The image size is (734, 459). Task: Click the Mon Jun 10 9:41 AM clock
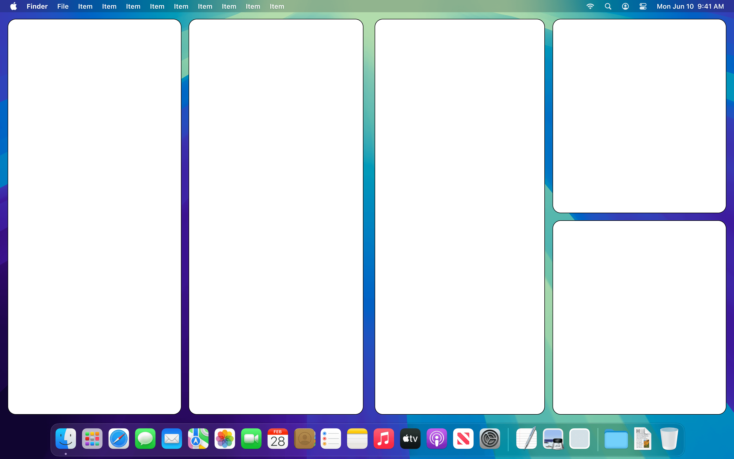pos(690,6)
